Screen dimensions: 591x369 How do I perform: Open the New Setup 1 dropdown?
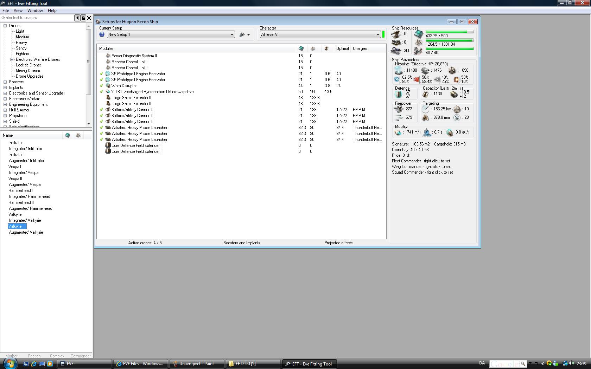tap(171, 34)
